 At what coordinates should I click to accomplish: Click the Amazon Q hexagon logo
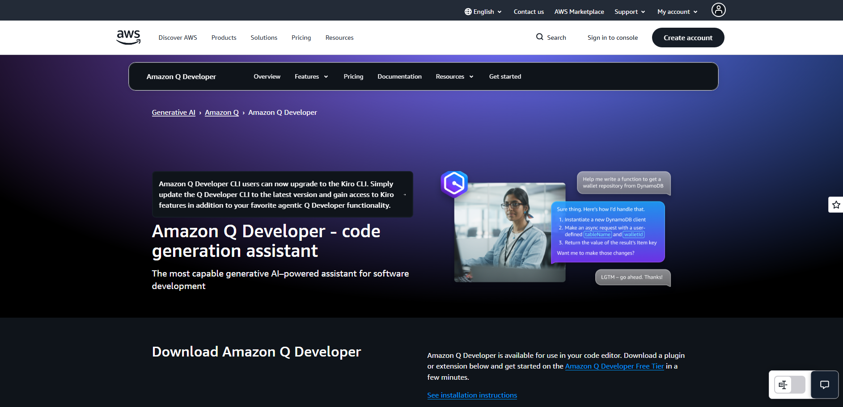click(x=454, y=184)
